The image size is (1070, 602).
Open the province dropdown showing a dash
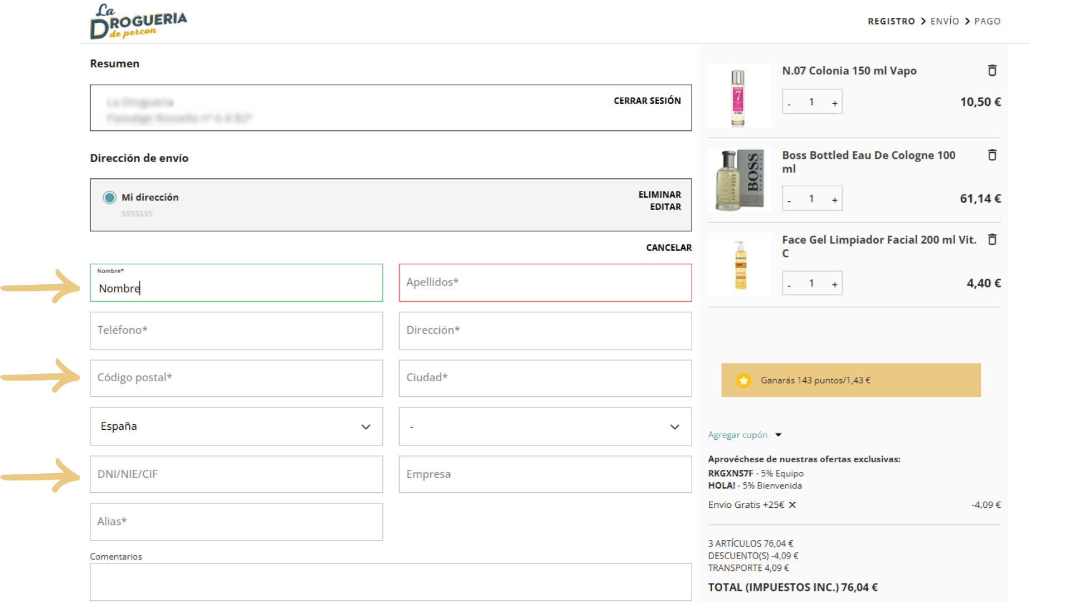click(x=545, y=426)
